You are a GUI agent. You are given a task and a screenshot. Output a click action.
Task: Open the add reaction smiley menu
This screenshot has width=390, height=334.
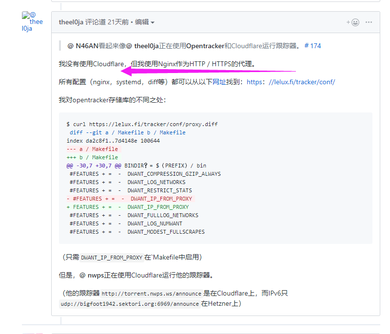[353, 22]
